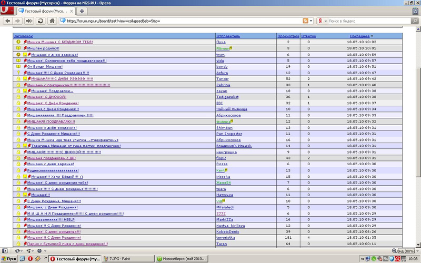Open the zoom level dropdown (80%)
The image size is (421, 263).
(x=417, y=251)
